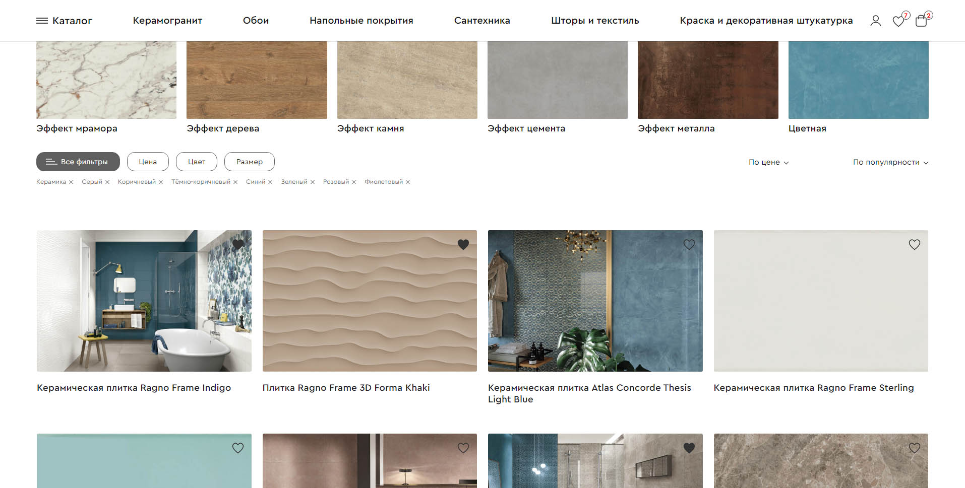965x488 pixels.
Task: Remove the Синий filter tag
Action: click(270, 182)
